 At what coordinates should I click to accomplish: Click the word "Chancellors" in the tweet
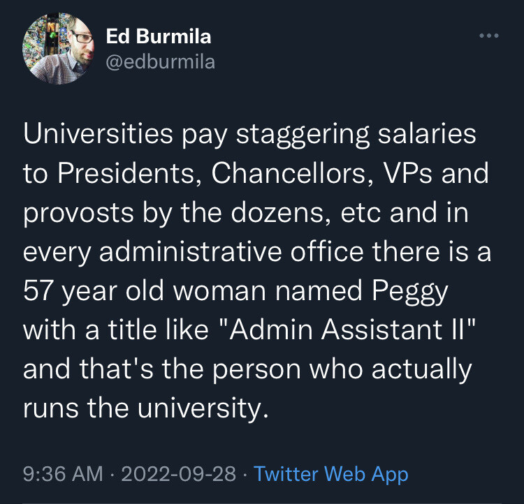click(x=289, y=173)
